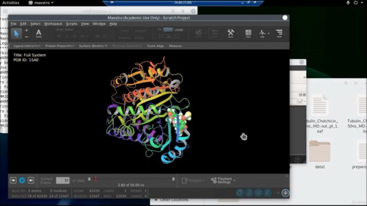The image size is (367, 206).
Task: Open the maestro app menu in top panel
Action: click(x=41, y=3)
